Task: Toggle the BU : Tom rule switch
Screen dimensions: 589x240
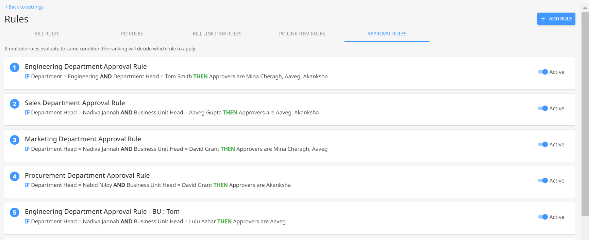Action: (543, 217)
